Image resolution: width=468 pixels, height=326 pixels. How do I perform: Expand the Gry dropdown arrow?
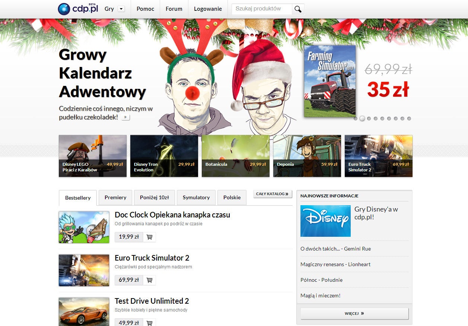(121, 9)
